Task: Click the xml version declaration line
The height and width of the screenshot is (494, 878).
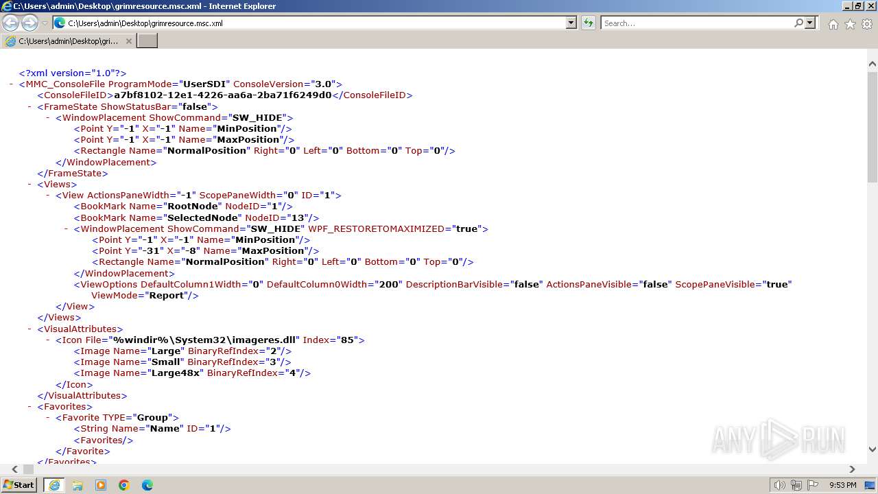Action: (73, 73)
